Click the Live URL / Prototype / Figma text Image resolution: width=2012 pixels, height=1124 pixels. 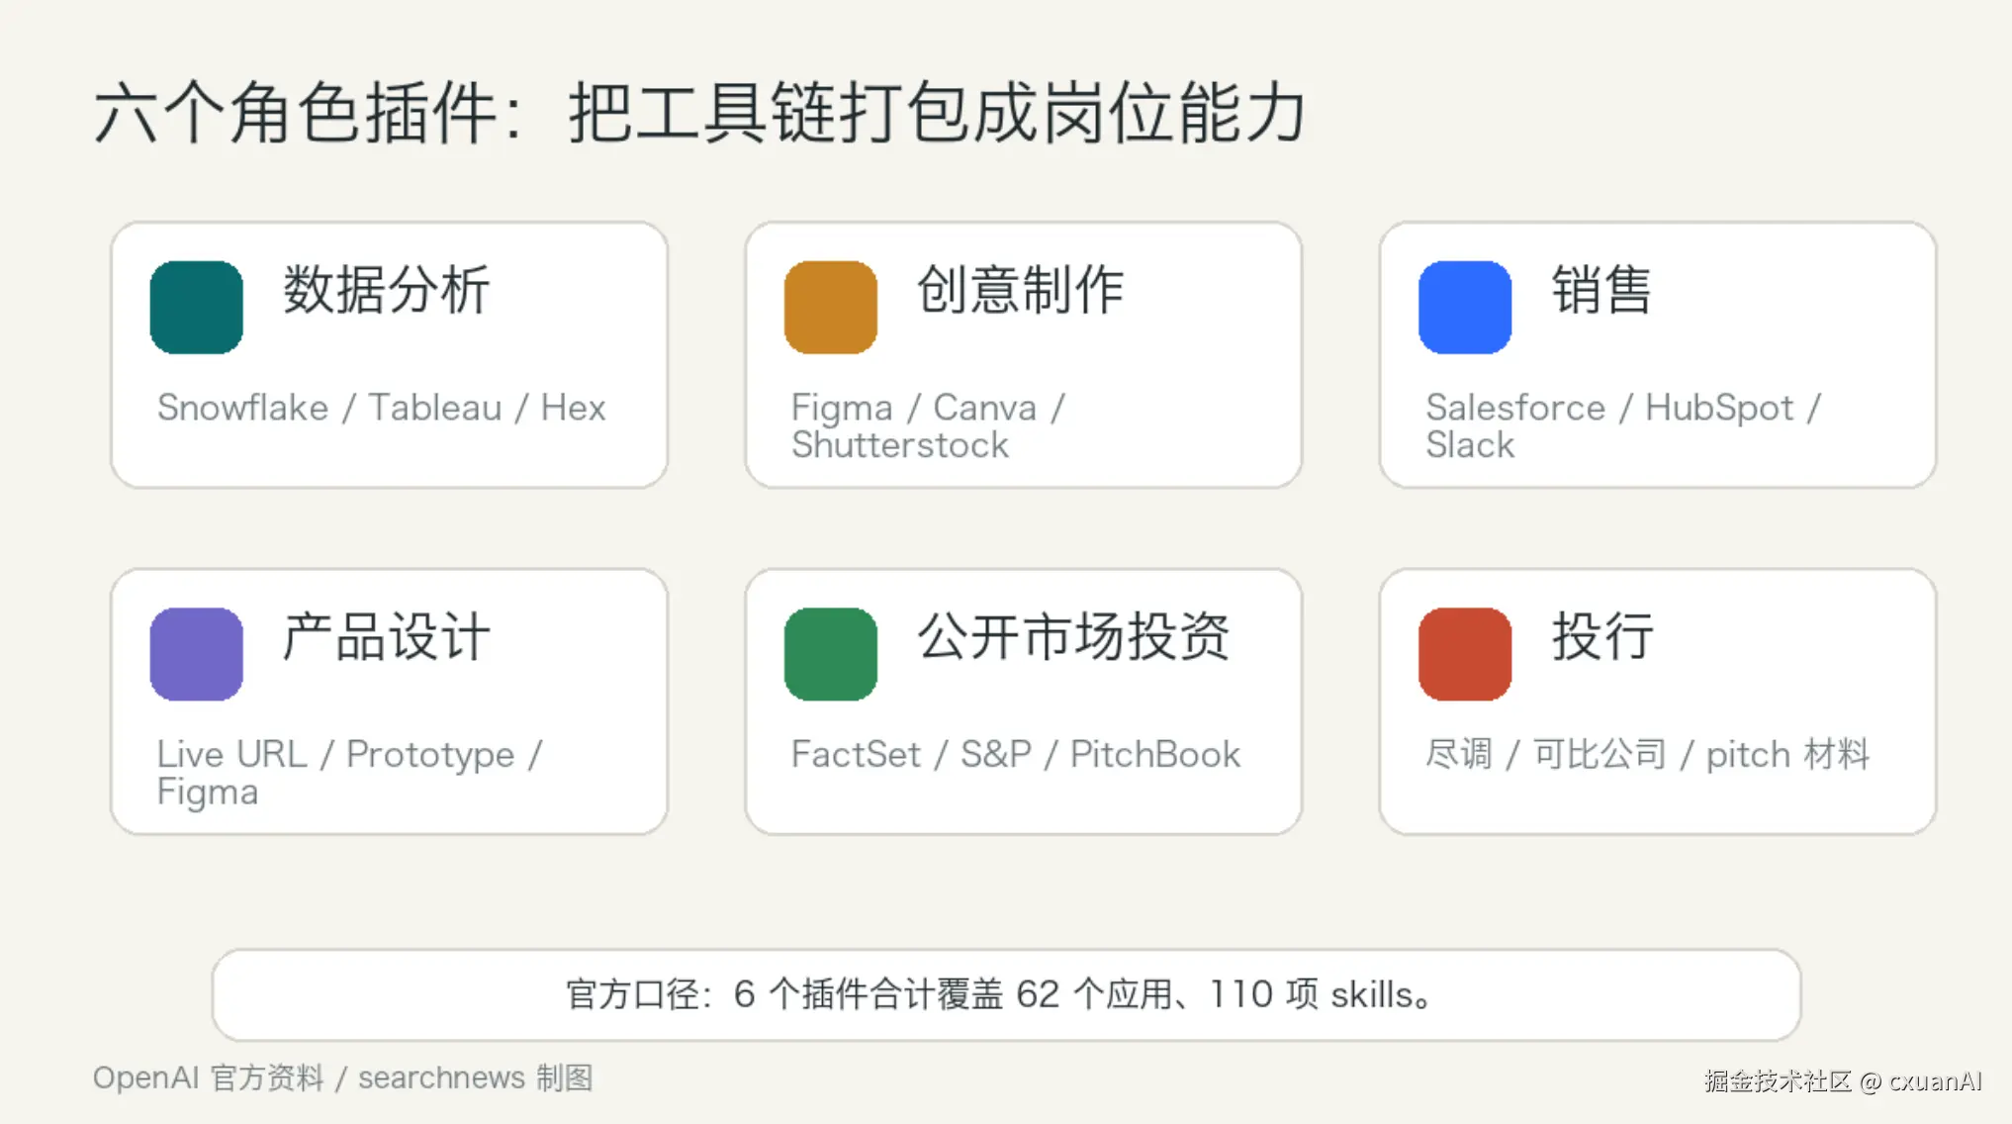[x=349, y=773]
